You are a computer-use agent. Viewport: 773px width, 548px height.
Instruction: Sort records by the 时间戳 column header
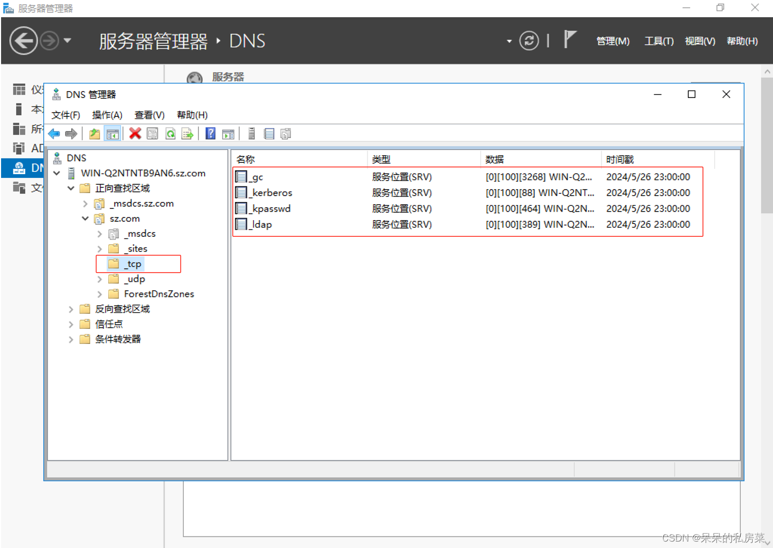tap(658, 159)
